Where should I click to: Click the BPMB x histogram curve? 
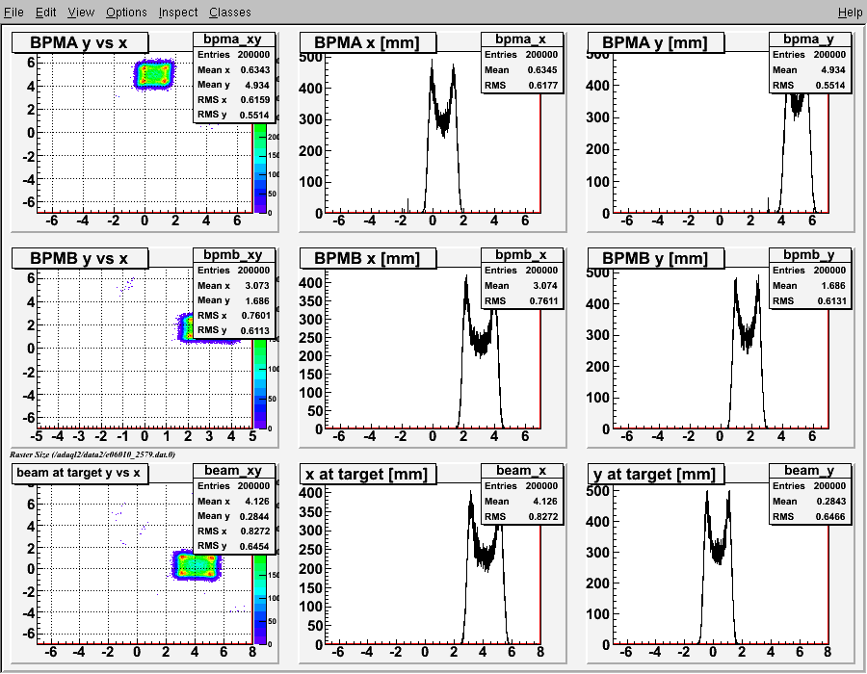[480, 353]
